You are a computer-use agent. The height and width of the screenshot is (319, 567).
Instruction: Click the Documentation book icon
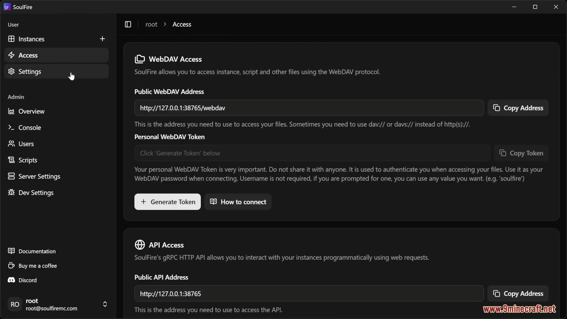point(11,251)
